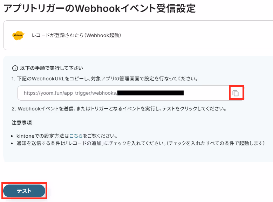Copy the webhook URL using the copy icon
This screenshot has height=202, width=273.
click(236, 93)
